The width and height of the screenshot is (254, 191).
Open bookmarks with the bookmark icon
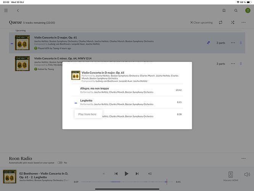point(224,11)
